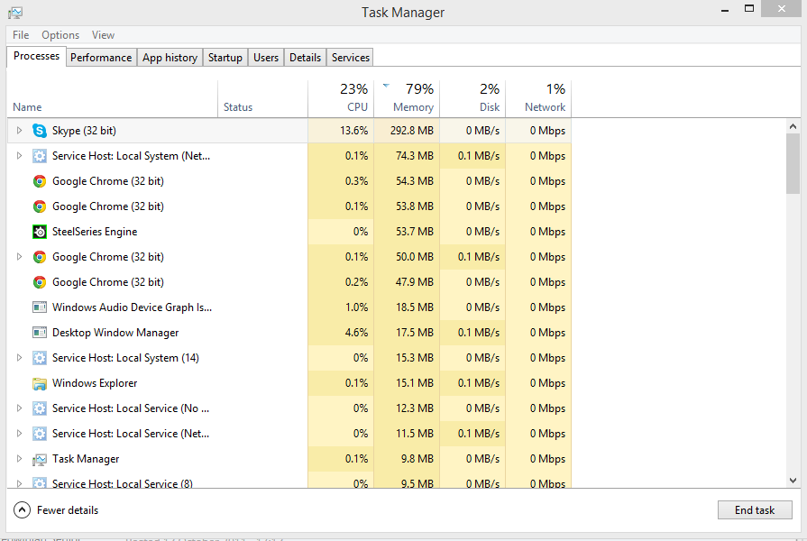Image resolution: width=807 pixels, height=541 pixels.
Task: Click the scrollbar up arrow
Action: tap(793, 126)
